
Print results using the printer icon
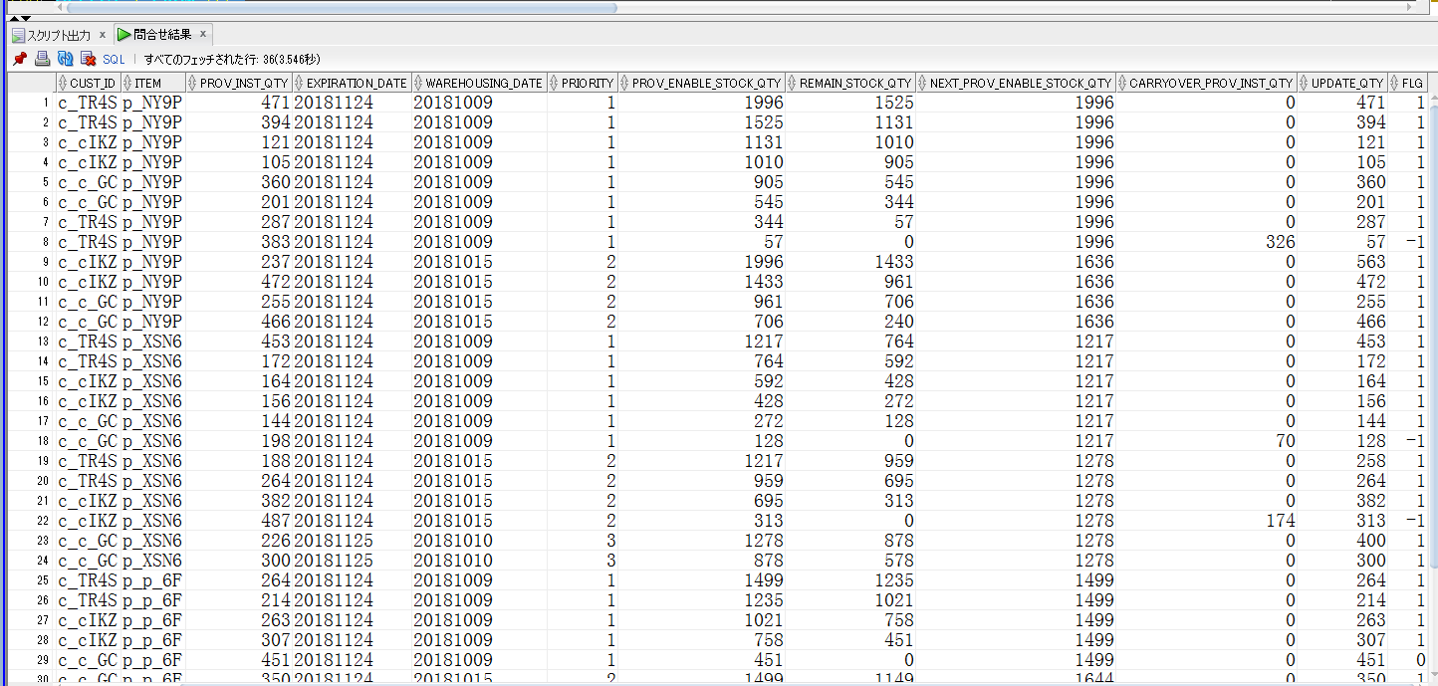tap(41, 58)
